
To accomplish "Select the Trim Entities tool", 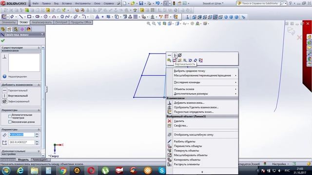I will 108,17.
